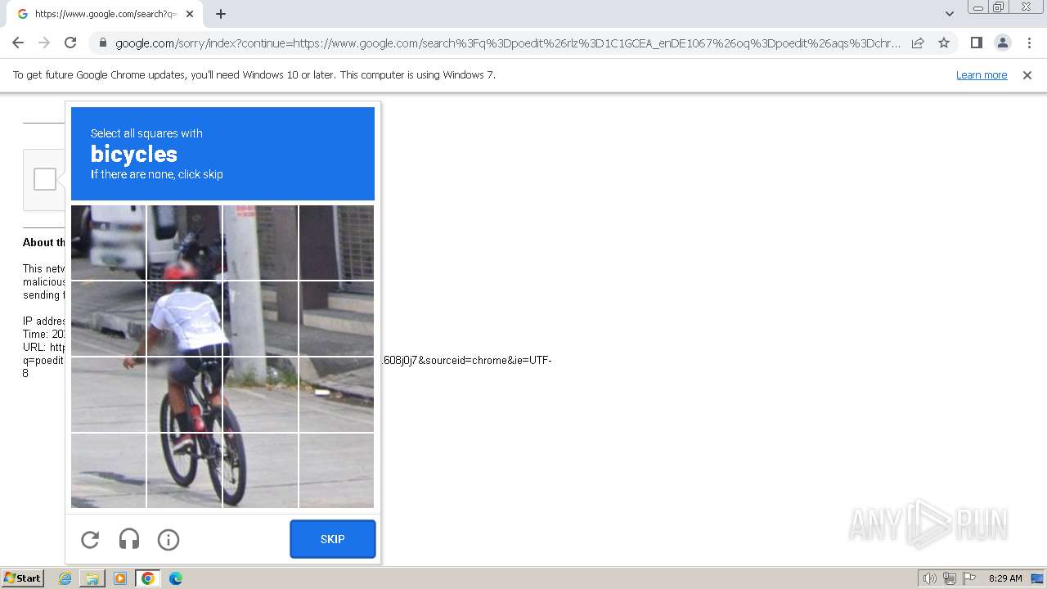The image size is (1047, 589).
Task: Select the top-left square with the white van
Action: [x=108, y=242]
